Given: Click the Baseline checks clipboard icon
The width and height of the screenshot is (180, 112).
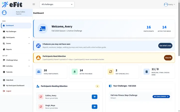Looking at the screenshot, I should (146, 72).
